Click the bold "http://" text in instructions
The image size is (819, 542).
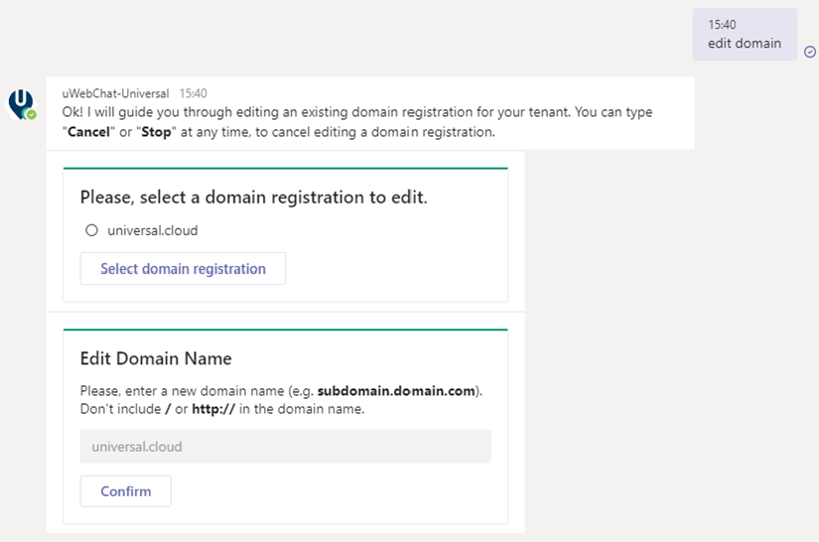point(213,409)
